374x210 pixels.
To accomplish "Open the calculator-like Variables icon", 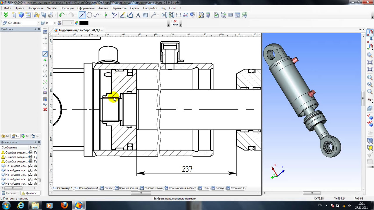I will (208, 15).
